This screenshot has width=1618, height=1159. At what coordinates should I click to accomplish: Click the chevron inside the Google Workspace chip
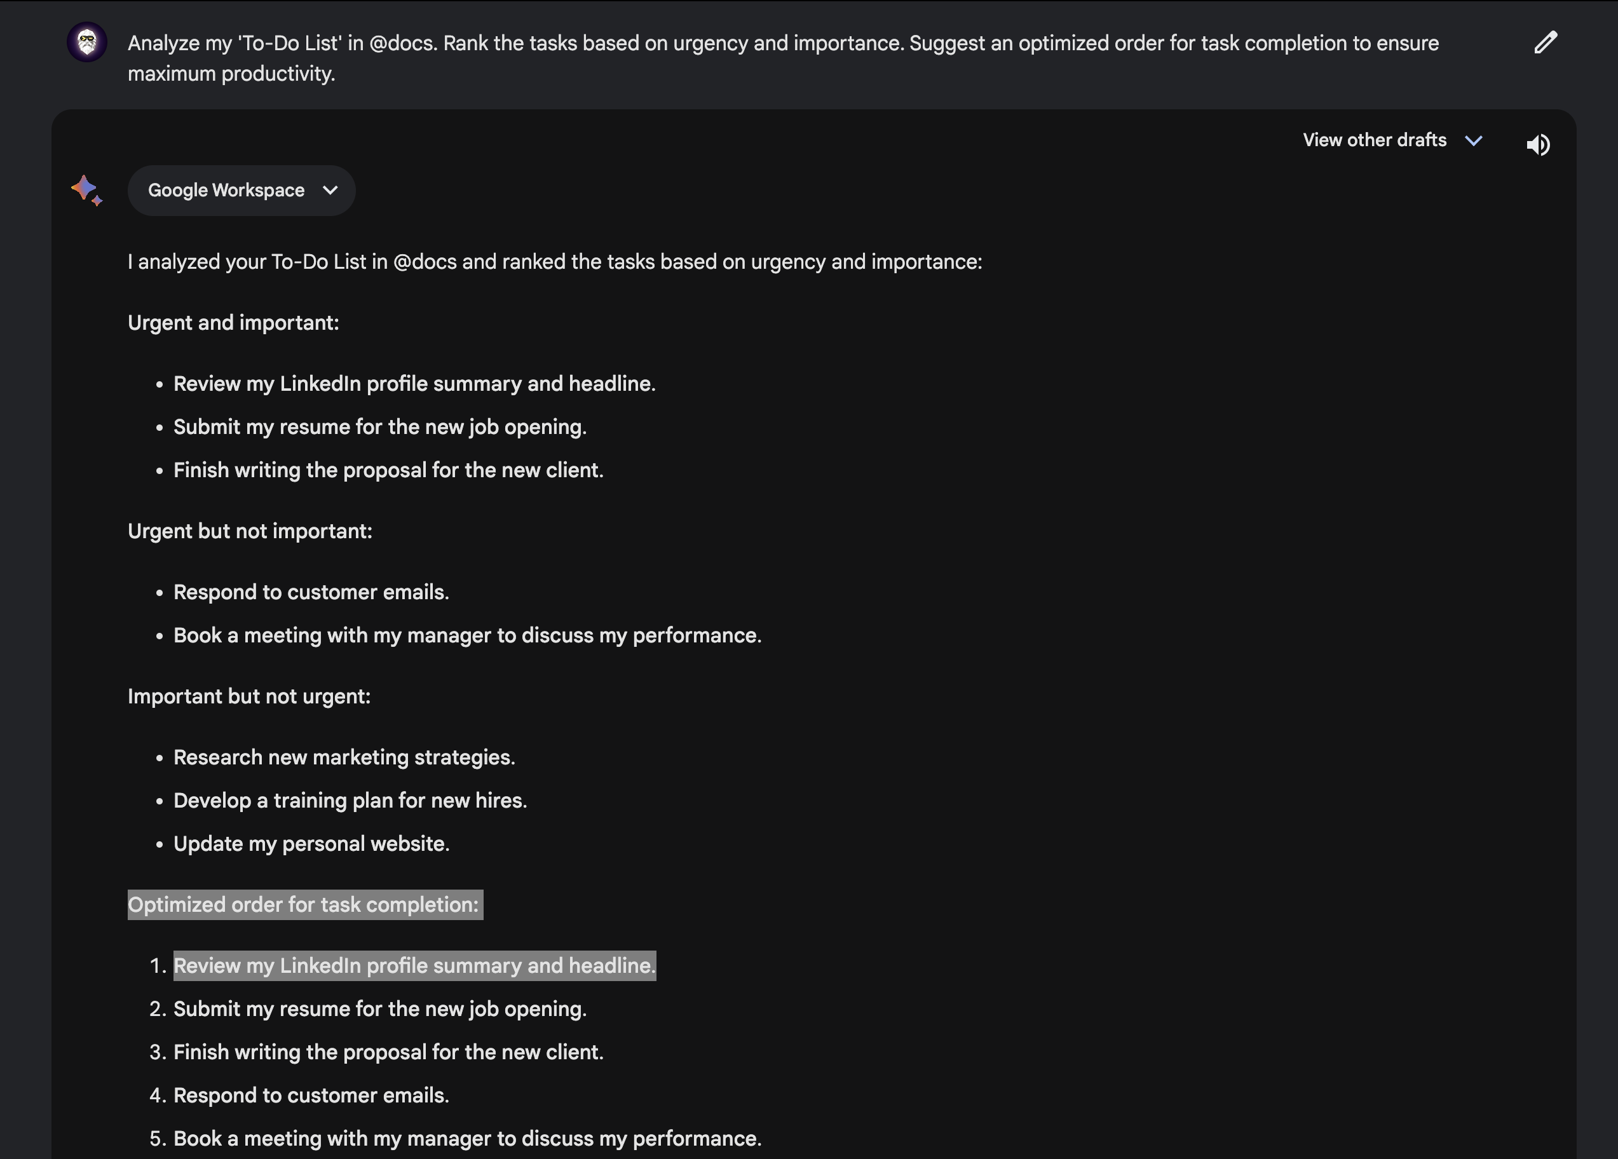click(x=330, y=191)
